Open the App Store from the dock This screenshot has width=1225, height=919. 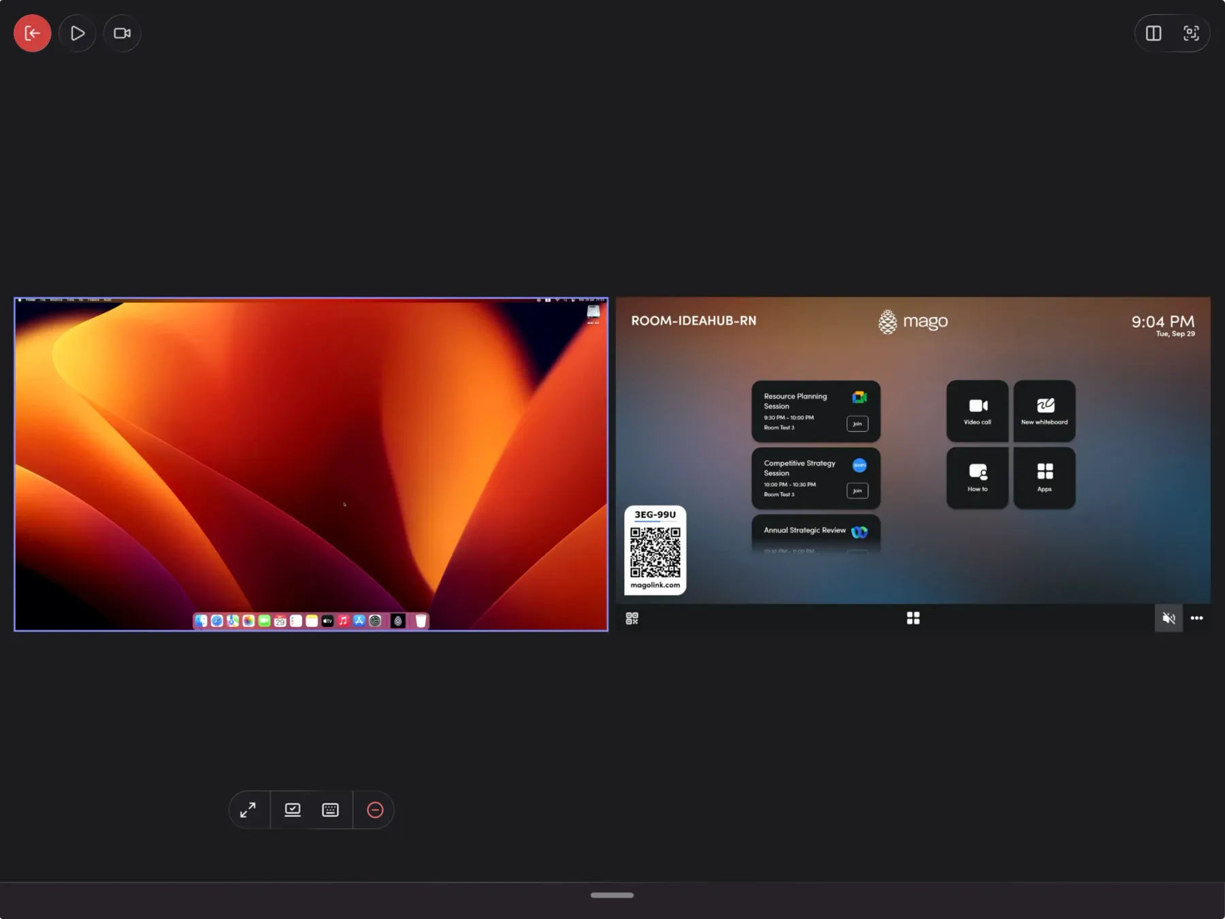pyautogui.click(x=359, y=621)
